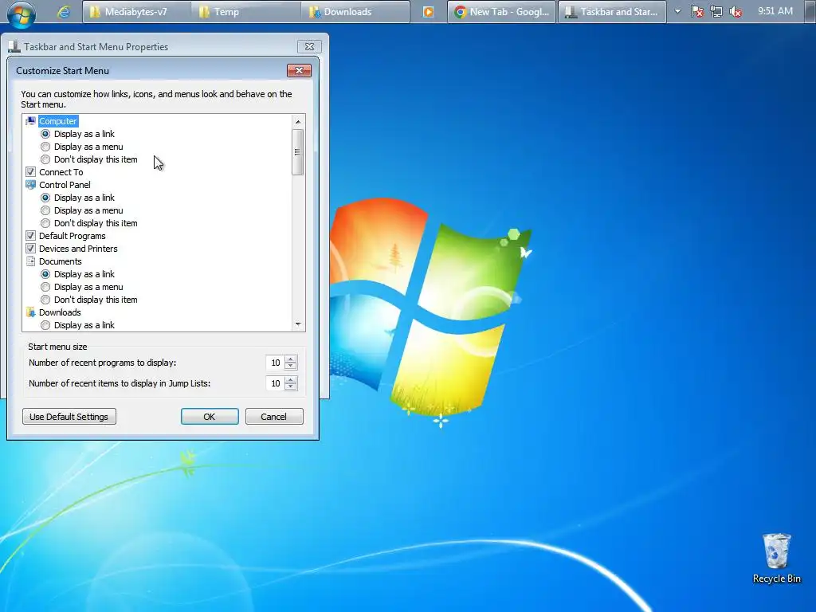Toggle the Connect To checkbox
The image size is (816, 612).
pos(31,172)
